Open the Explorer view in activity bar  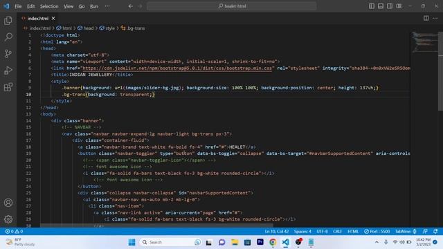click(x=8, y=20)
